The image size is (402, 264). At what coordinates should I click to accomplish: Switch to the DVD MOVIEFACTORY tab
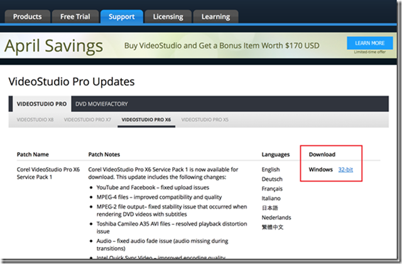click(x=102, y=104)
